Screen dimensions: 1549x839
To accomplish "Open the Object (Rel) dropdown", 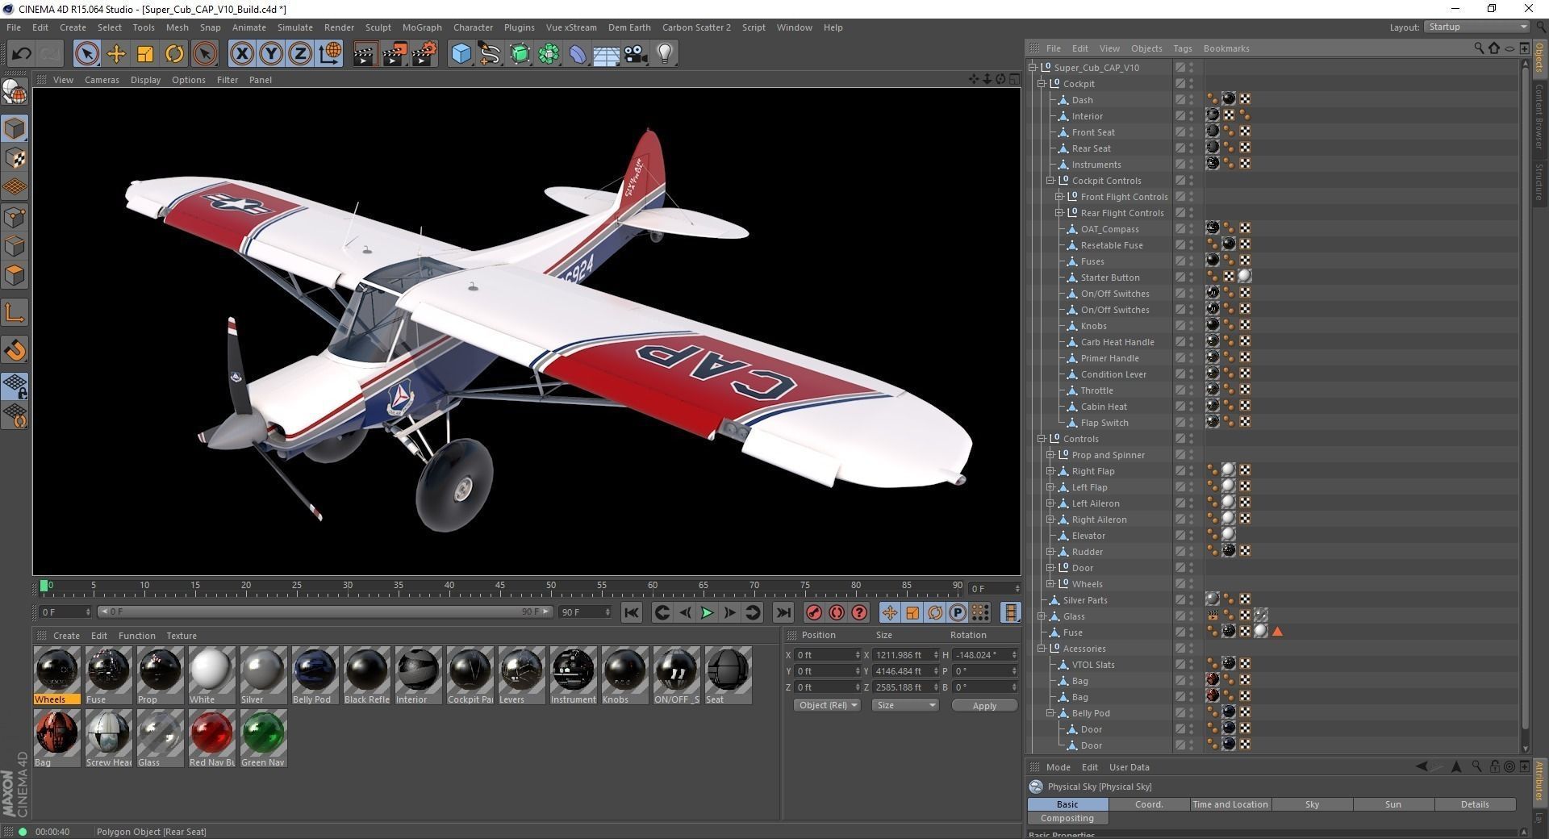I will 827,706.
